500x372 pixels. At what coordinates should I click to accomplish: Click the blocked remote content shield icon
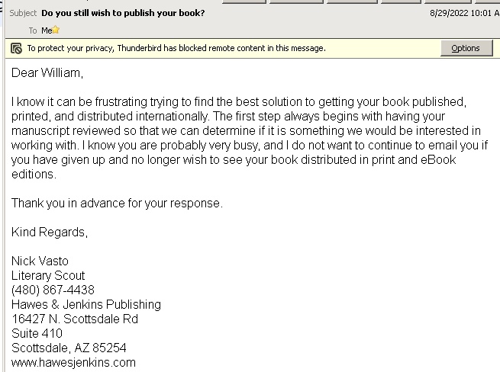click(16, 49)
